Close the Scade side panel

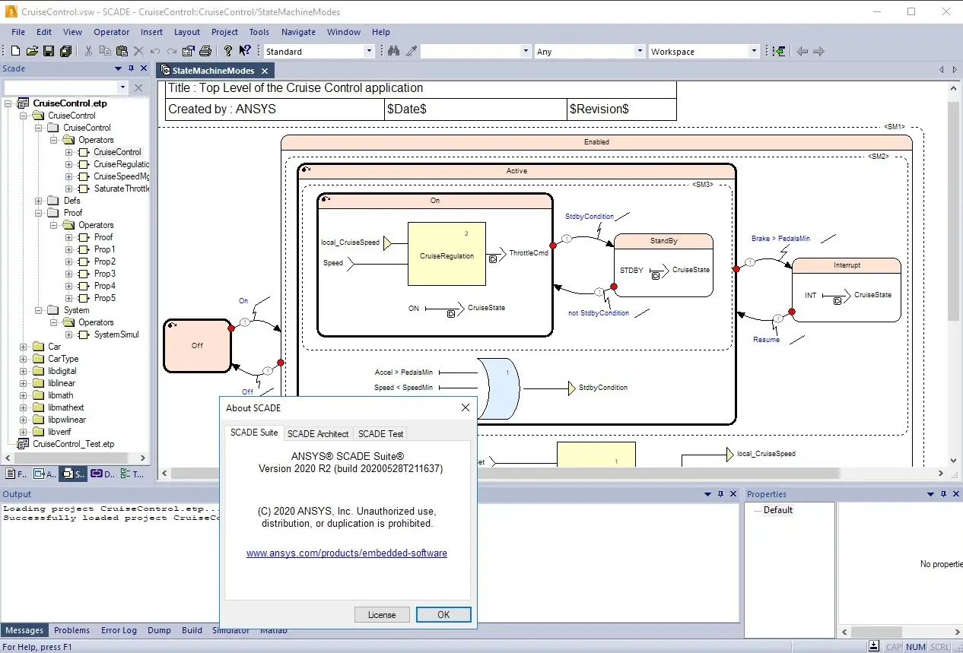click(143, 68)
